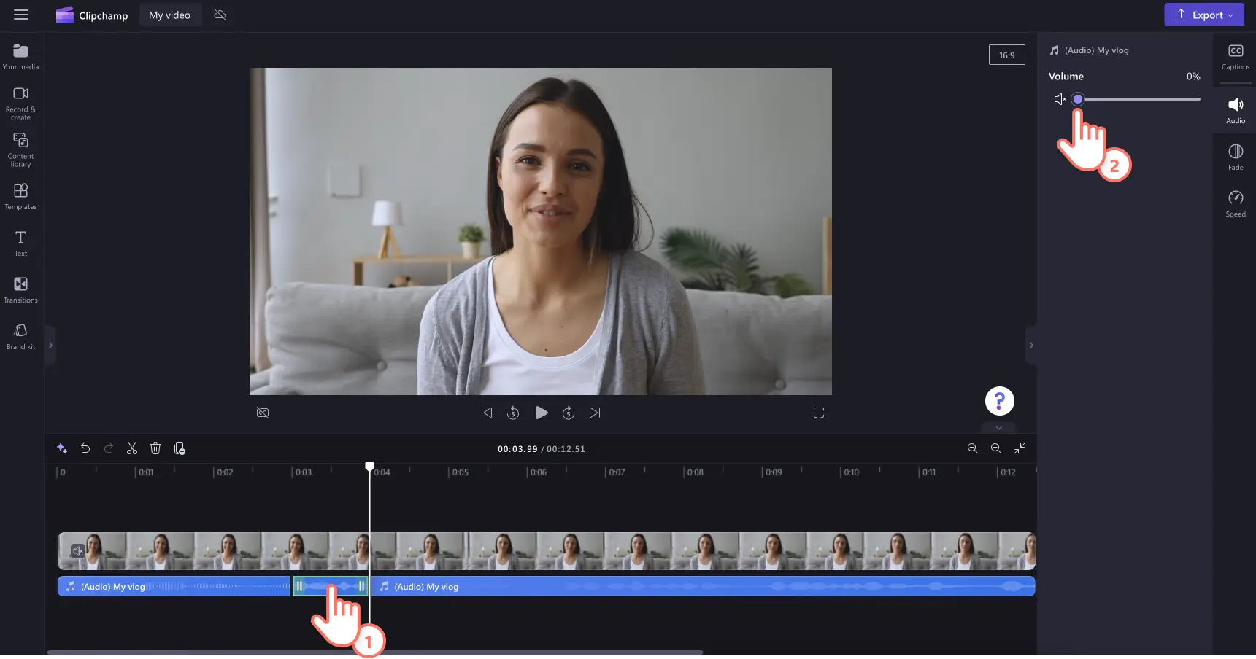Viewport: 1256px width, 659px height.
Task: Click the playhead handle at 0:04
Action: (369, 467)
